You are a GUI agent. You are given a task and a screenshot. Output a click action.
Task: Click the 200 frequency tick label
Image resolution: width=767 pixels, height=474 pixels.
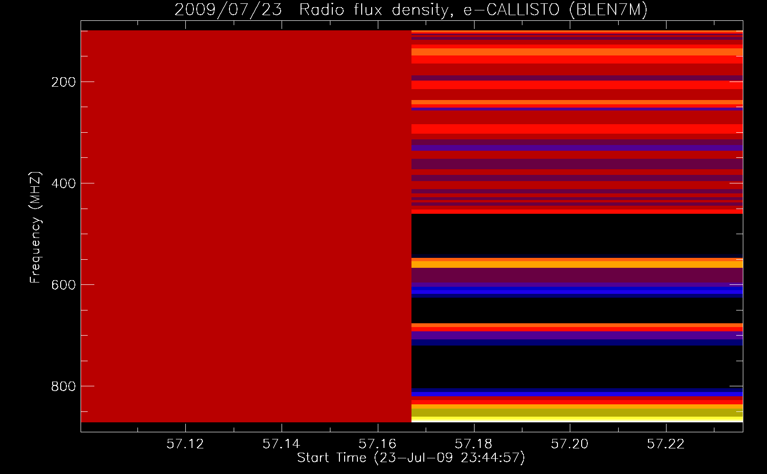(x=64, y=82)
